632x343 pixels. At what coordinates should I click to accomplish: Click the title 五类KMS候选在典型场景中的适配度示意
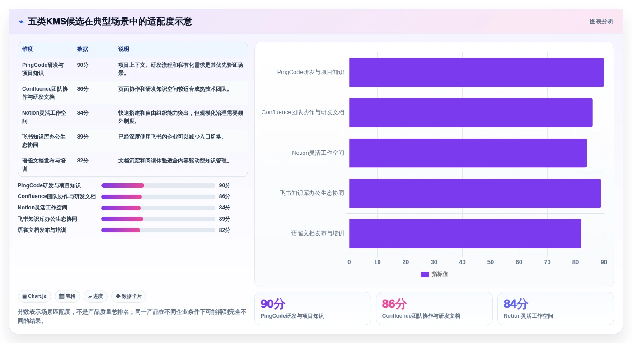(110, 22)
